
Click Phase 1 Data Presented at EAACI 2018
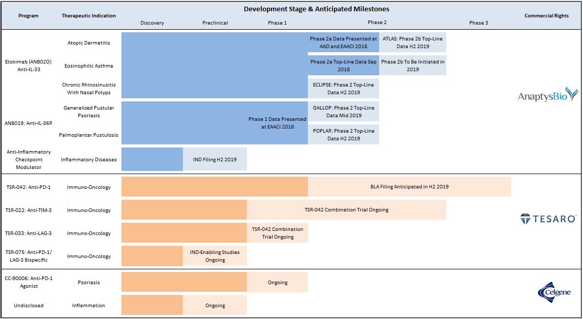click(277, 123)
